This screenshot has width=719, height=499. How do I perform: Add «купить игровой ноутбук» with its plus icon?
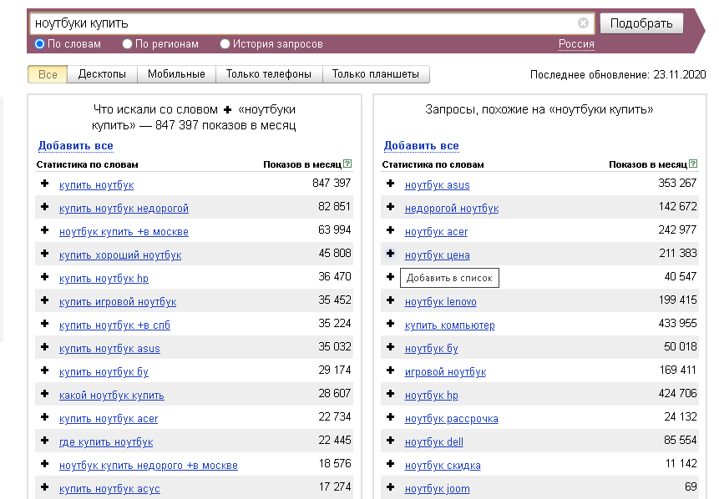[x=45, y=300]
